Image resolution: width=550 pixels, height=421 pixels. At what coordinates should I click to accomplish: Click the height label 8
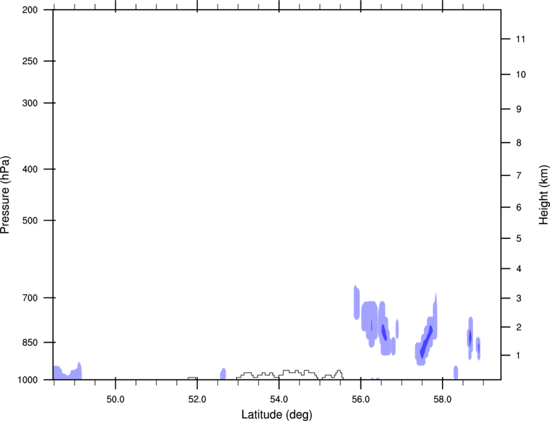pos(519,142)
